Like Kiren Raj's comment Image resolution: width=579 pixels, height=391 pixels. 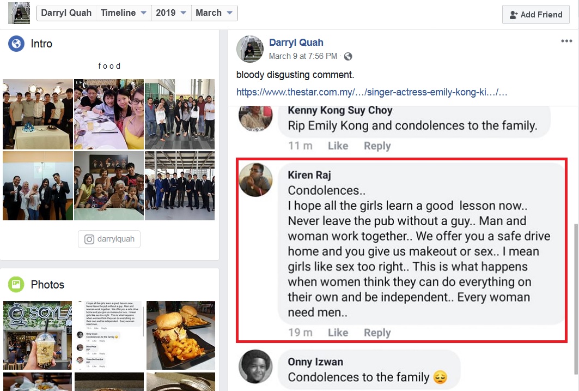[x=338, y=333]
